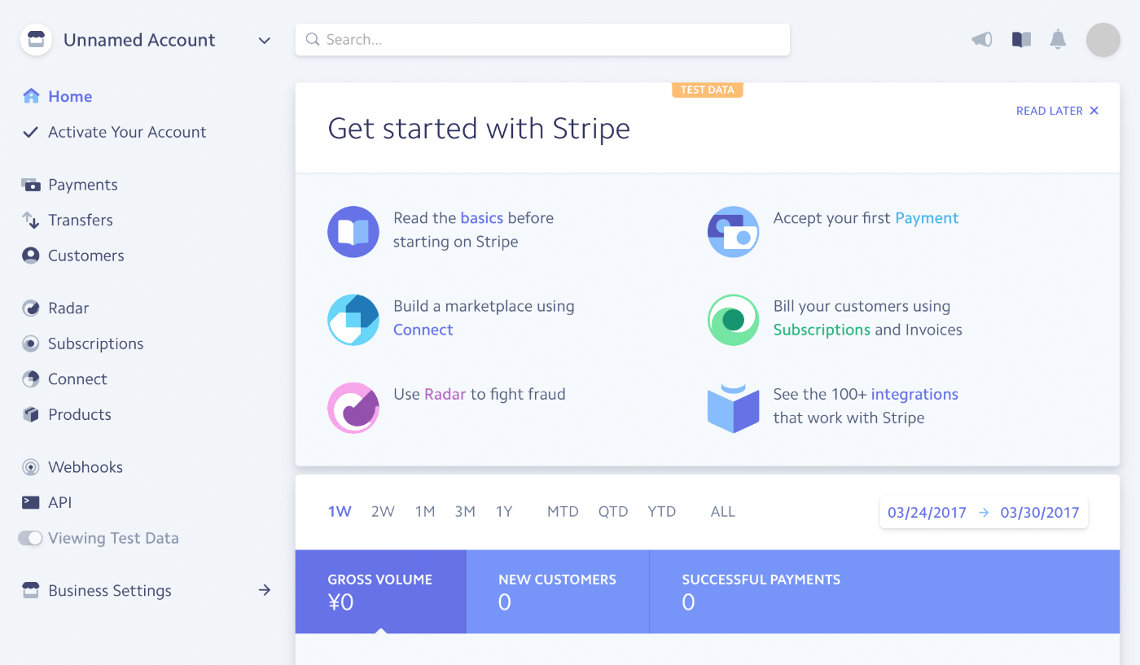Click the storefront account icon beside Unnamed Account
1140x665 pixels.
(36, 40)
